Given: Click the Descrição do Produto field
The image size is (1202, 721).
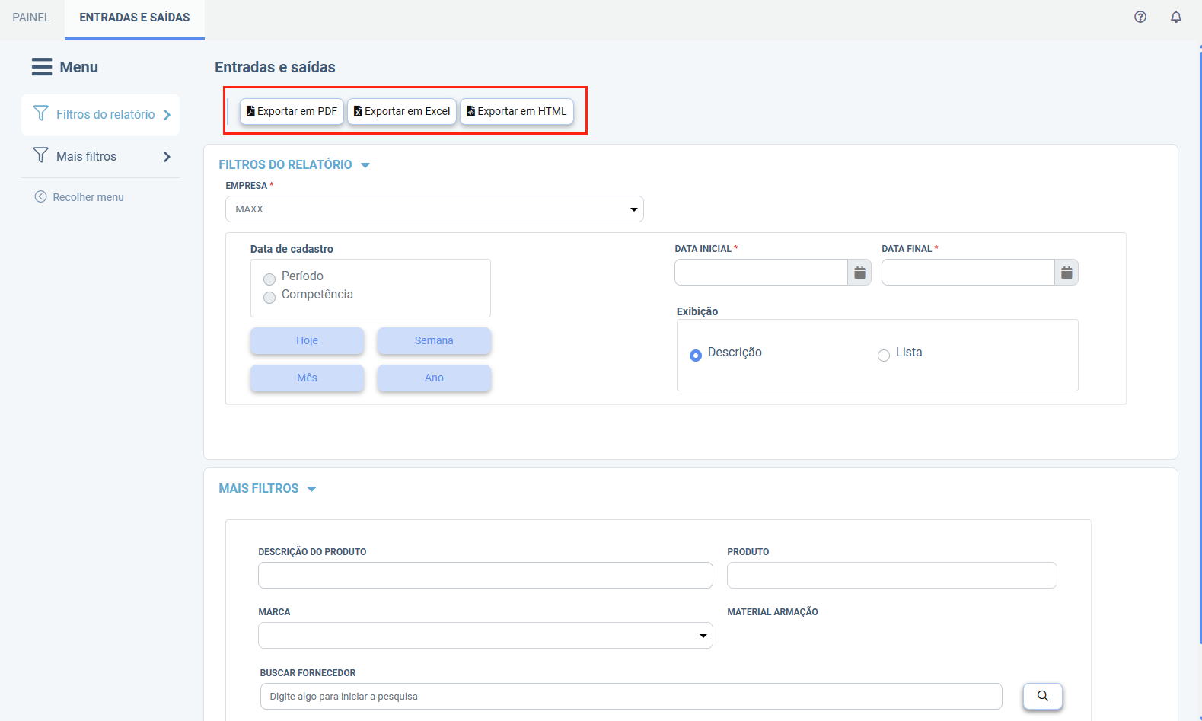Looking at the screenshot, I should pos(486,576).
